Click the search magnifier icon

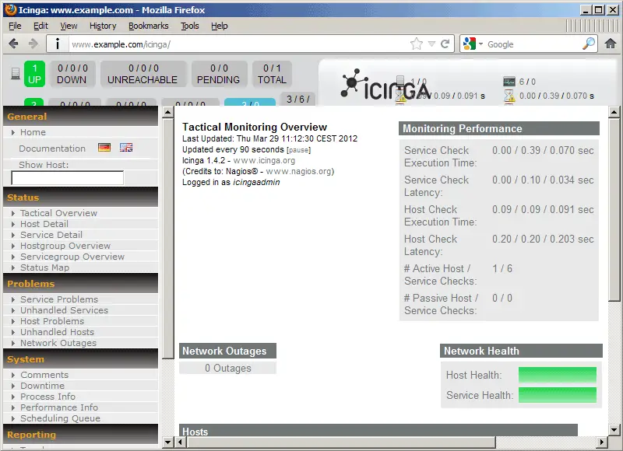[x=589, y=44]
